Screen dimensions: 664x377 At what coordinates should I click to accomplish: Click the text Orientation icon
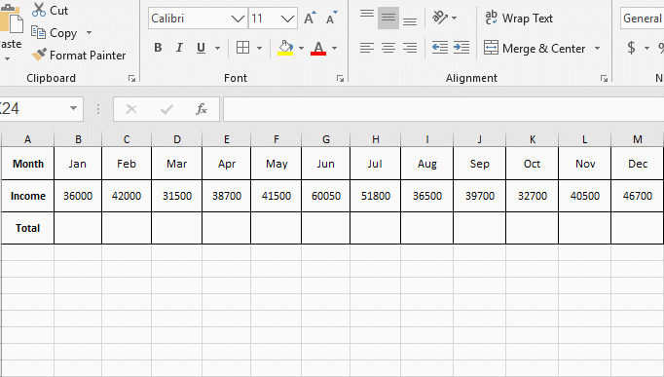pyautogui.click(x=440, y=18)
